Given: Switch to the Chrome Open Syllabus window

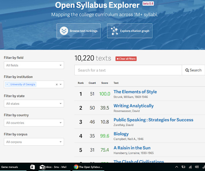Looking at the screenshot, I should pos(88,167).
